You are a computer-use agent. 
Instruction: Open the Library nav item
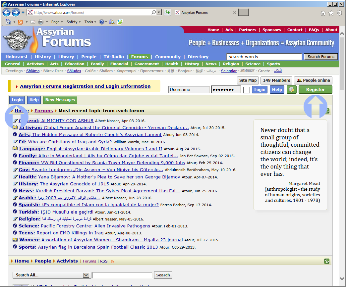point(66,57)
